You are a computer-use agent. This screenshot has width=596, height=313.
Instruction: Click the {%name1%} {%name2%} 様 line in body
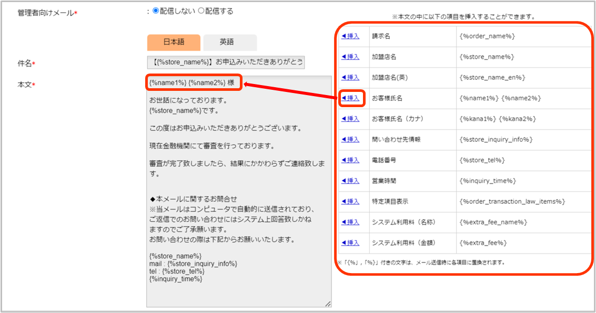(195, 83)
